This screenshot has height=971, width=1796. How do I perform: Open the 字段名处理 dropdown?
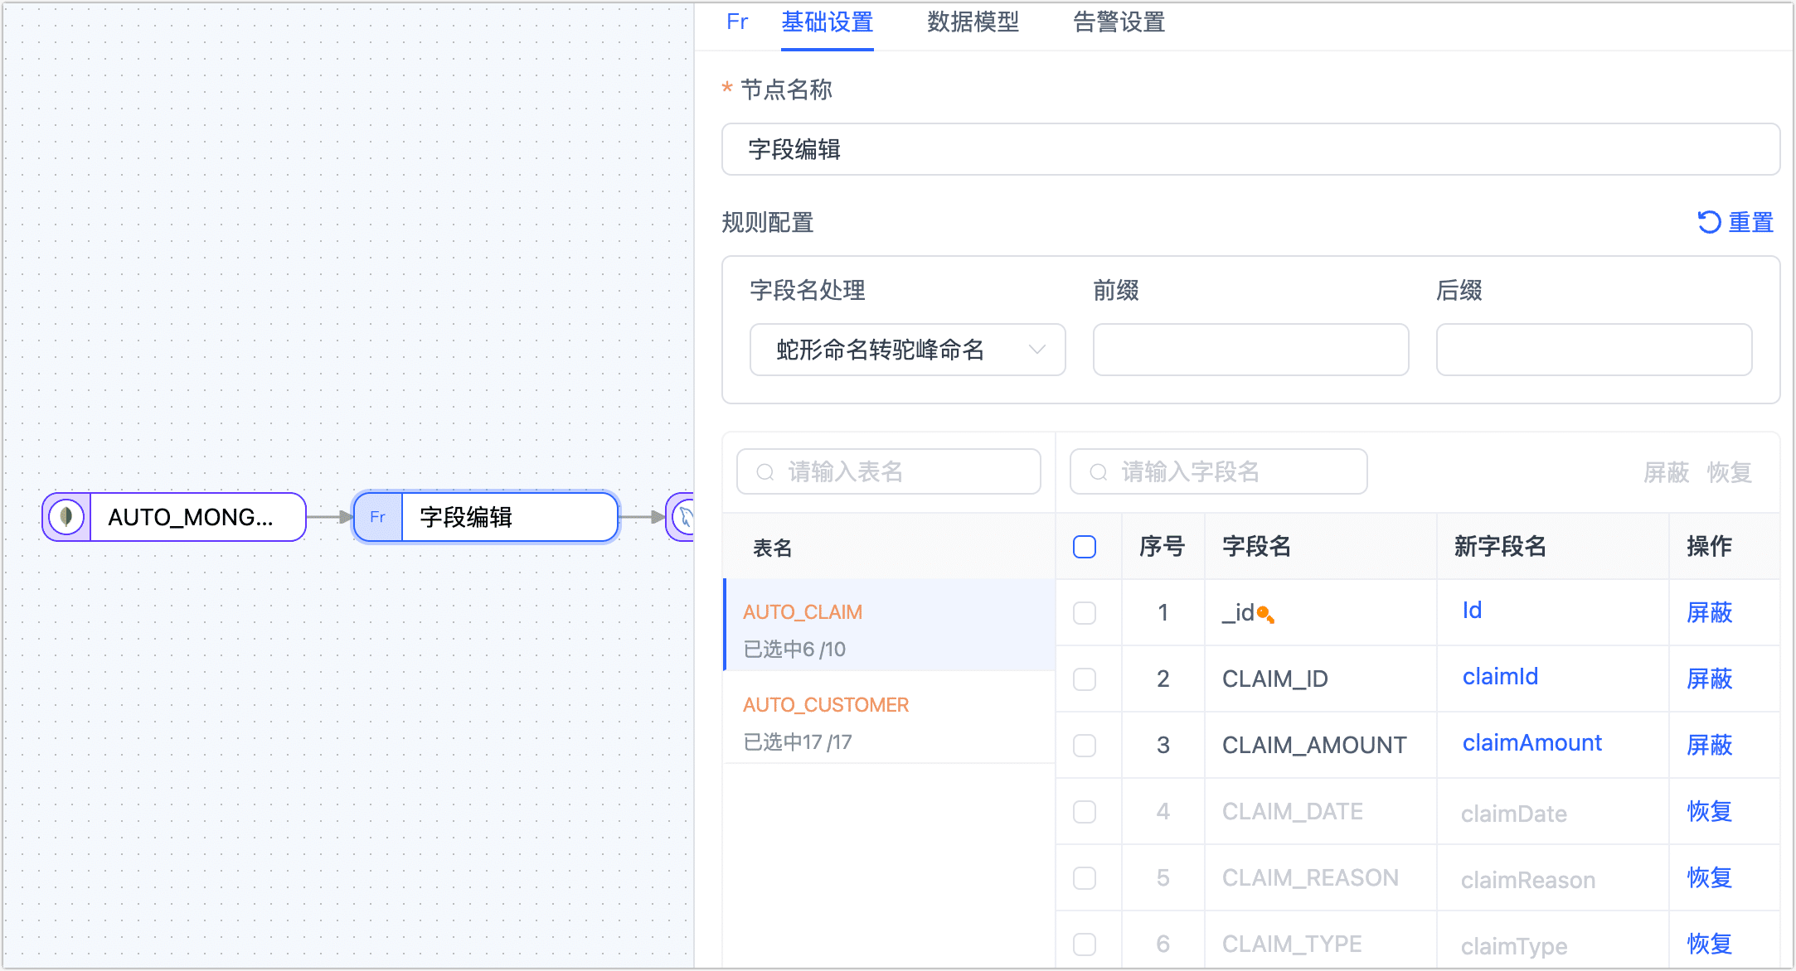pos(908,350)
